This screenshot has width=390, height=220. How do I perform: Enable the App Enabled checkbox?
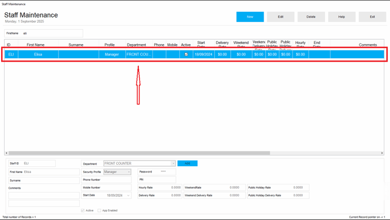pyautogui.click(x=99, y=210)
